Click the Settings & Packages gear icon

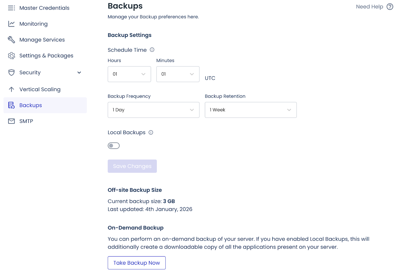(11, 55)
